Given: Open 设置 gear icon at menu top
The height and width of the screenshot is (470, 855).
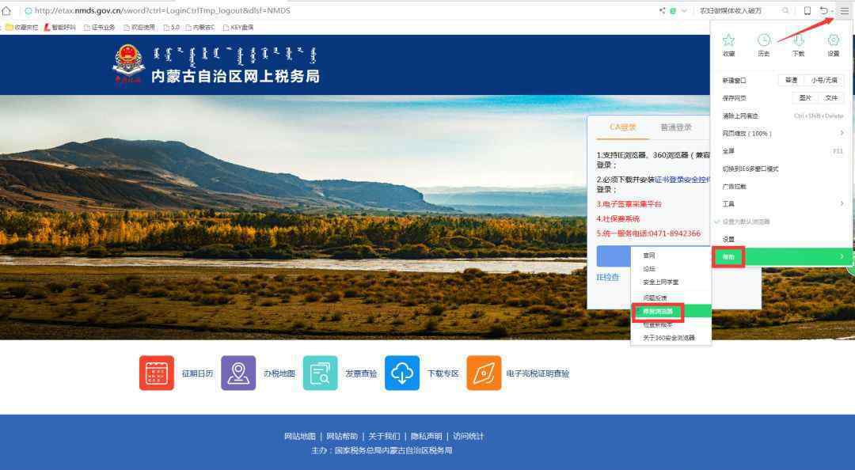Looking at the screenshot, I should pos(833,40).
